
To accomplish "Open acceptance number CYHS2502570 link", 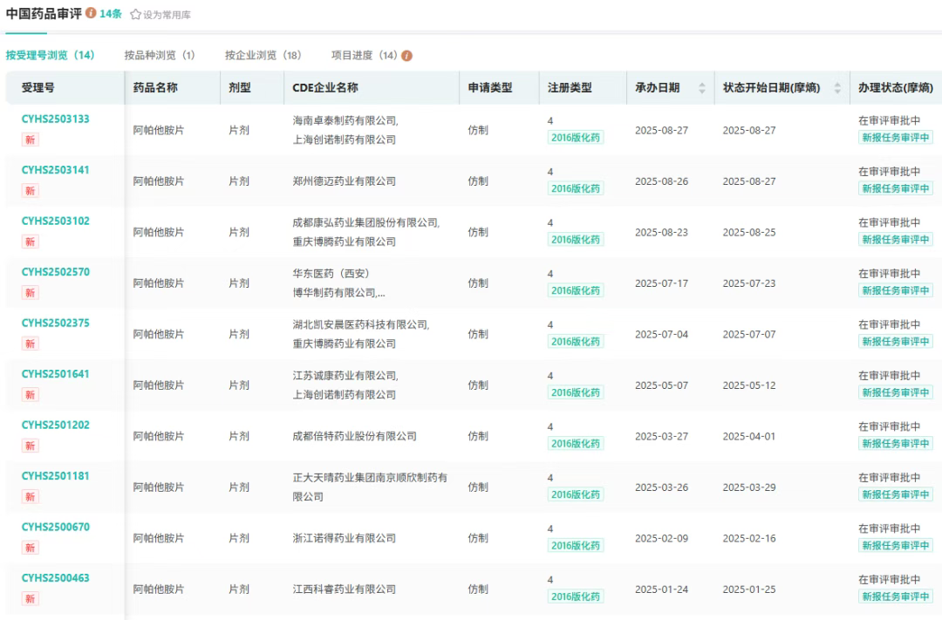I will (55, 272).
